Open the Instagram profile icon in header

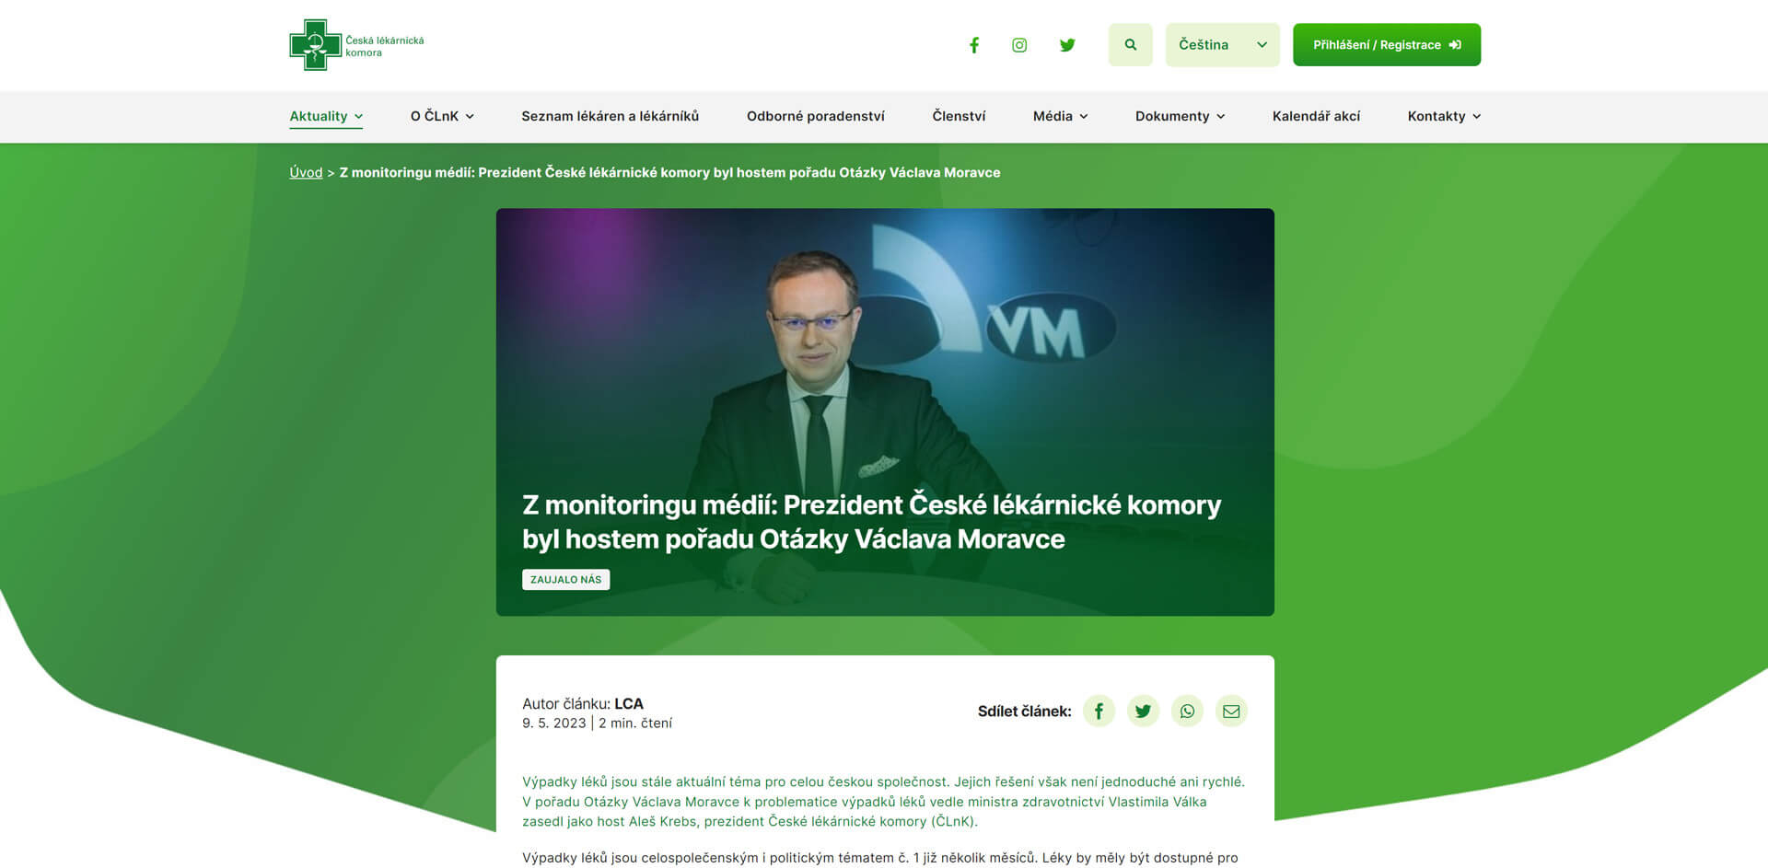(x=1019, y=45)
